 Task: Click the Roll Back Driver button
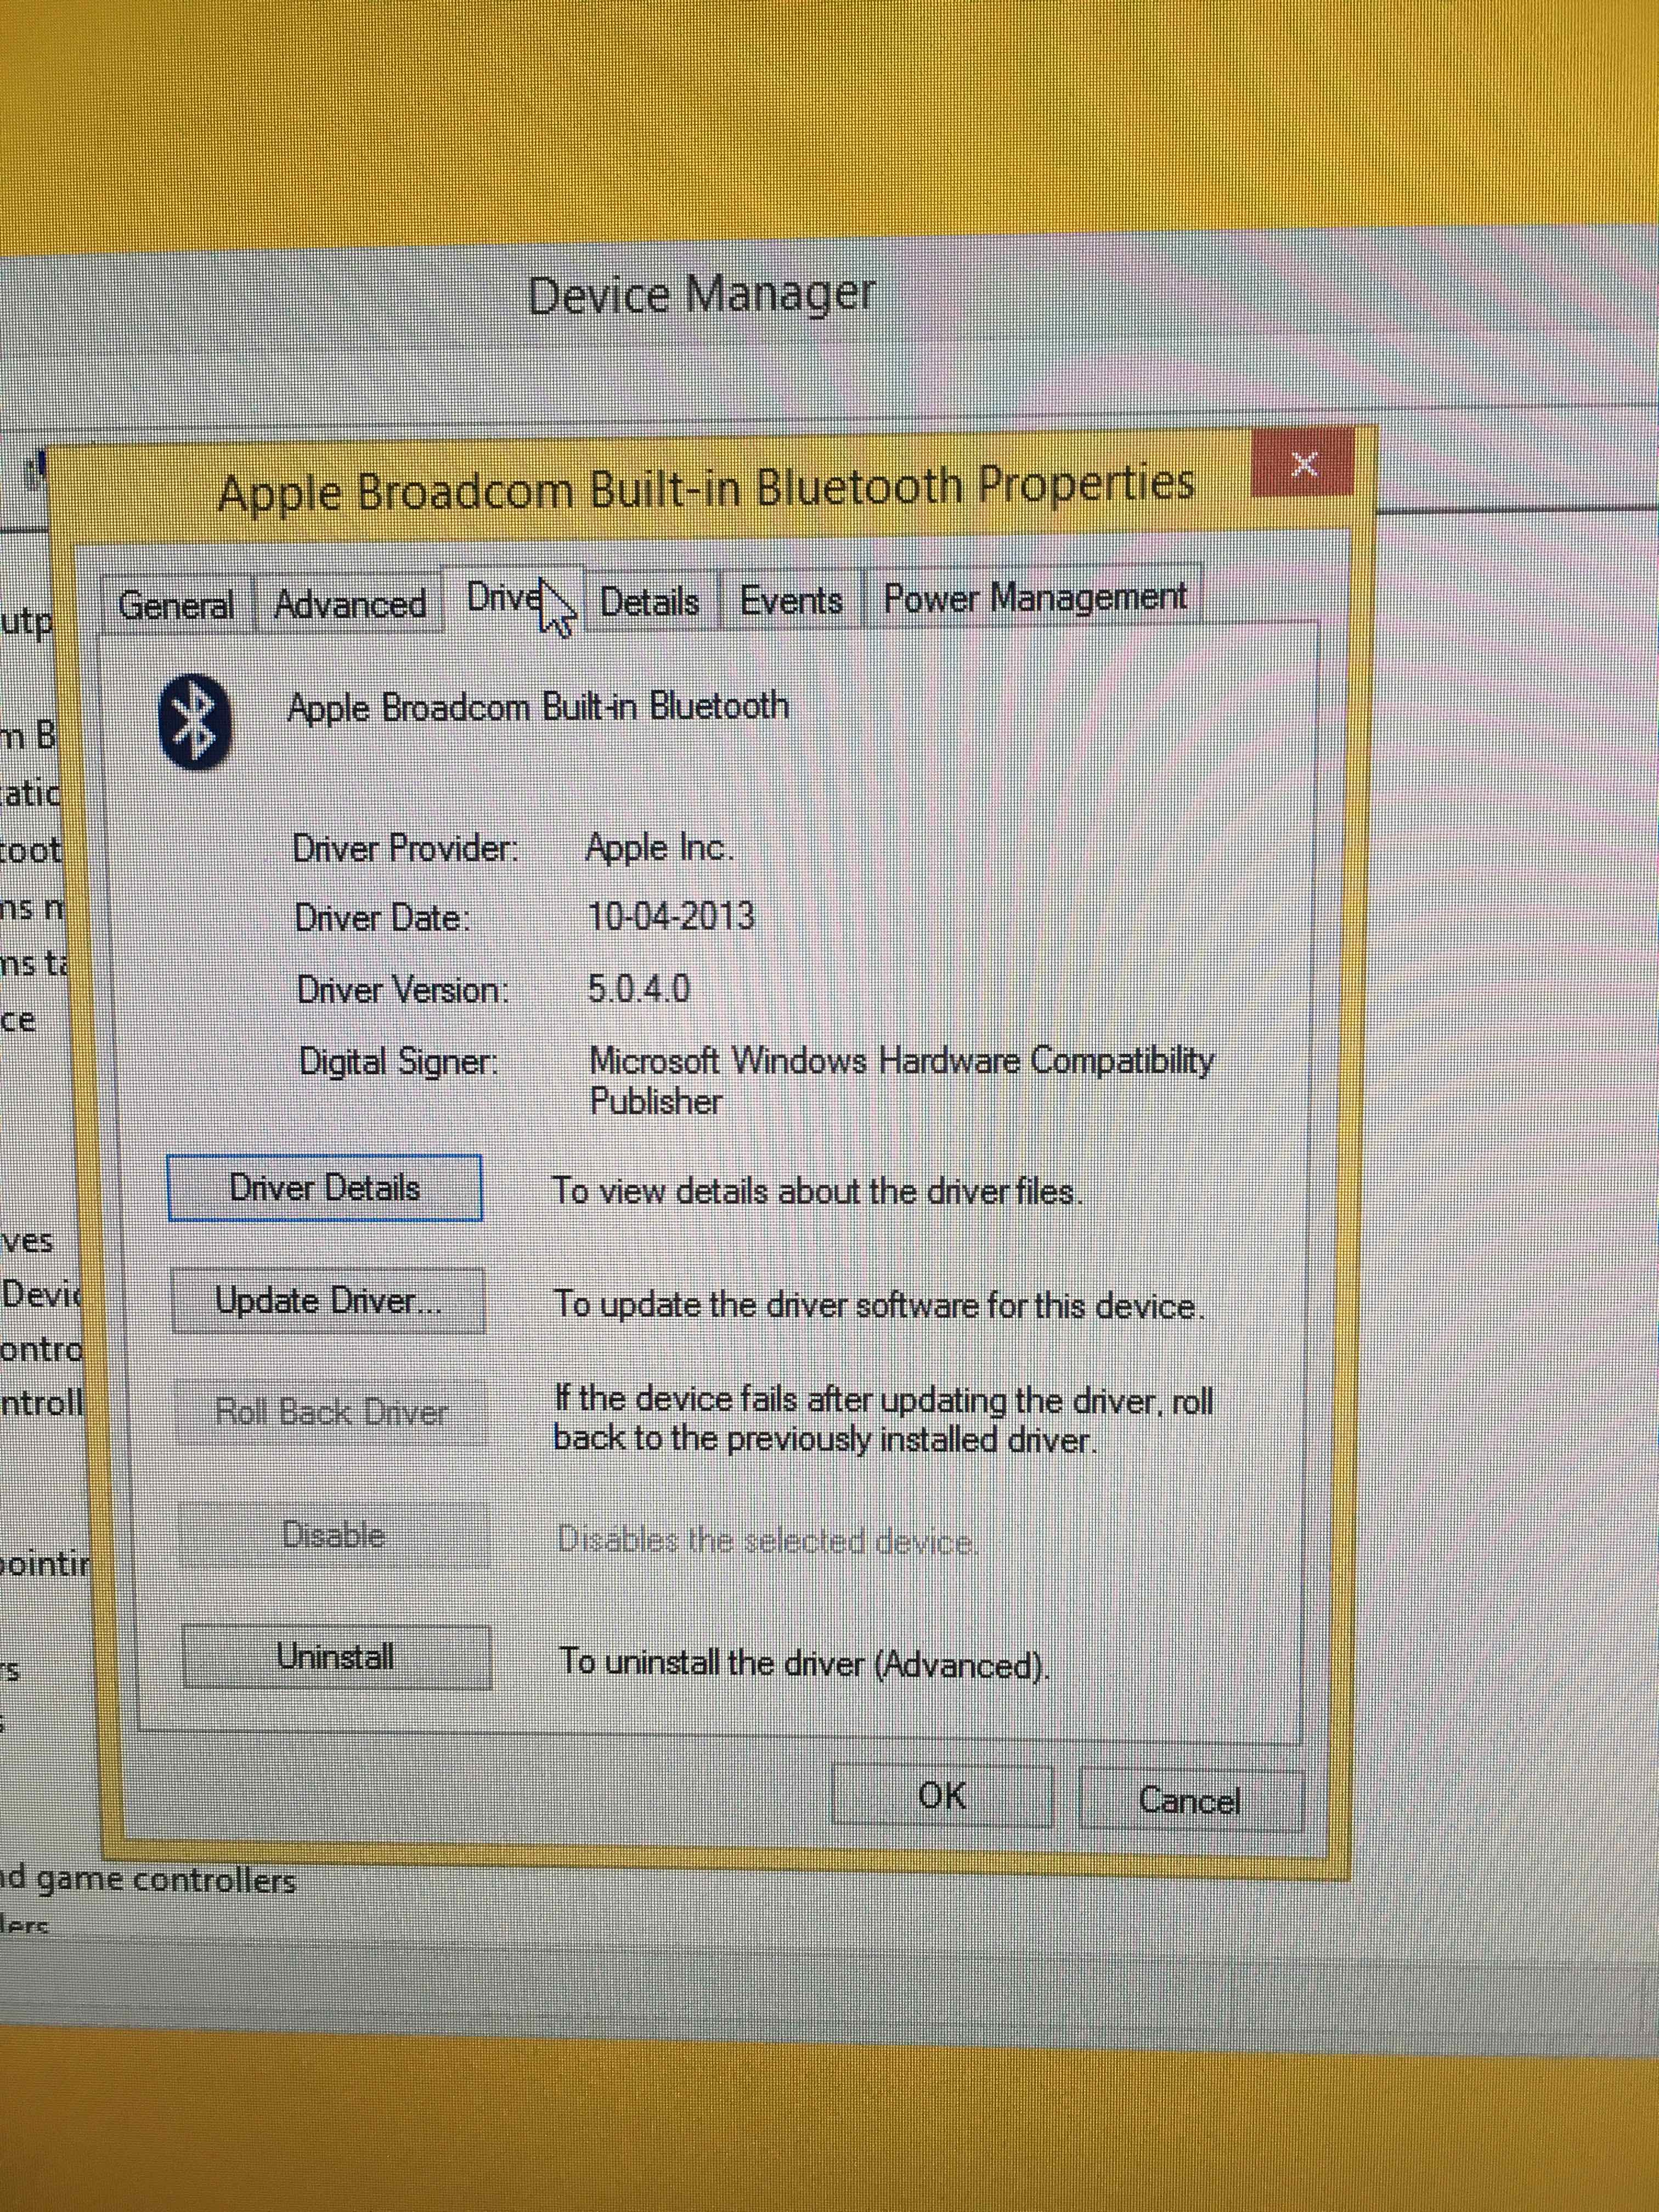click(331, 1412)
